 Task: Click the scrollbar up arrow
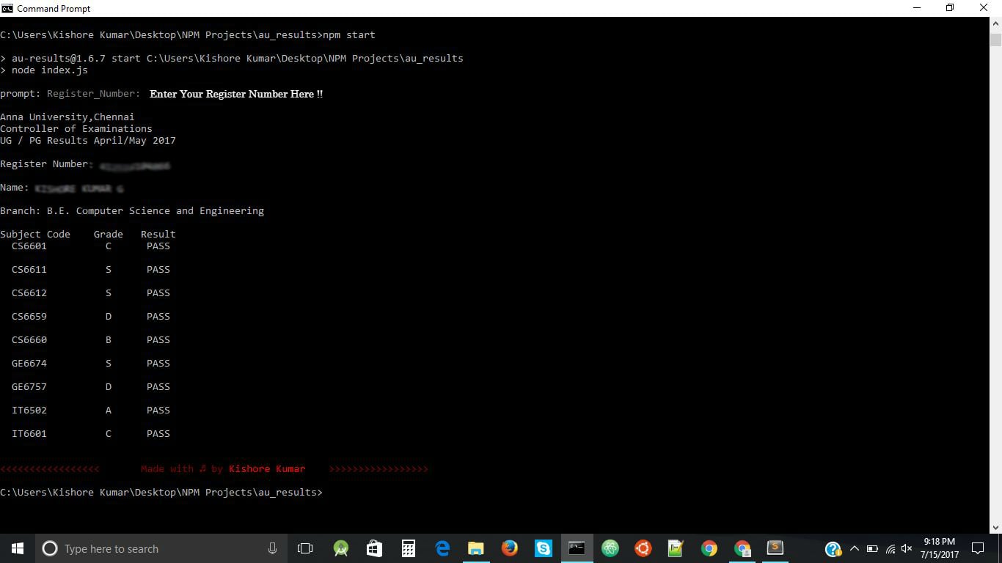point(995,23)
